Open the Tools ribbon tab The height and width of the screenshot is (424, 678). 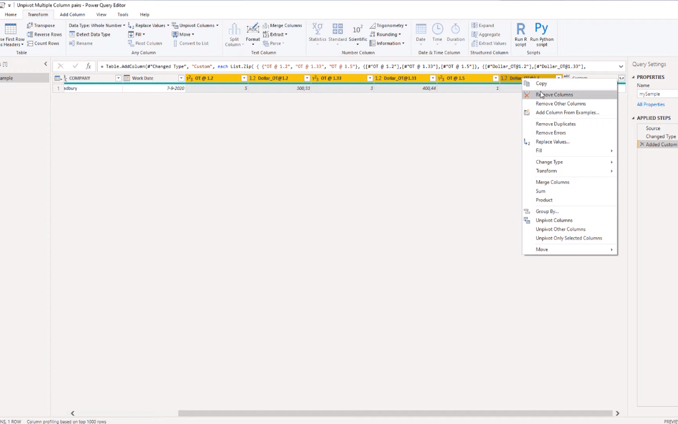tap(123, 15)
